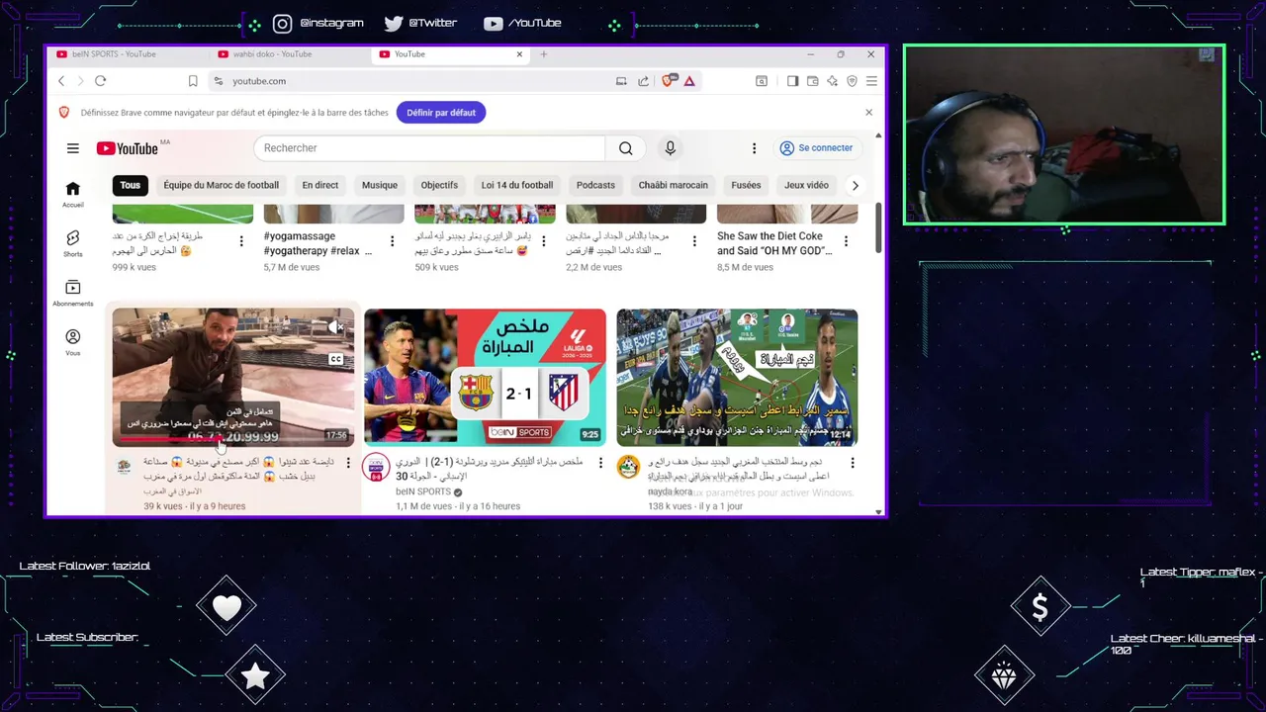Image resolution: width=1266 pixels, height=712 pixels.
Task: Go to Accueil in the sidebar
Action: click(73, 194)
